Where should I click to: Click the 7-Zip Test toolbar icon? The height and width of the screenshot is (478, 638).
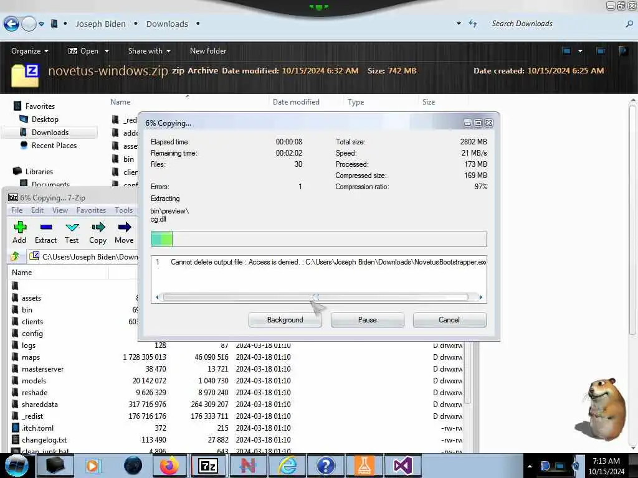(x=72, y=227)
